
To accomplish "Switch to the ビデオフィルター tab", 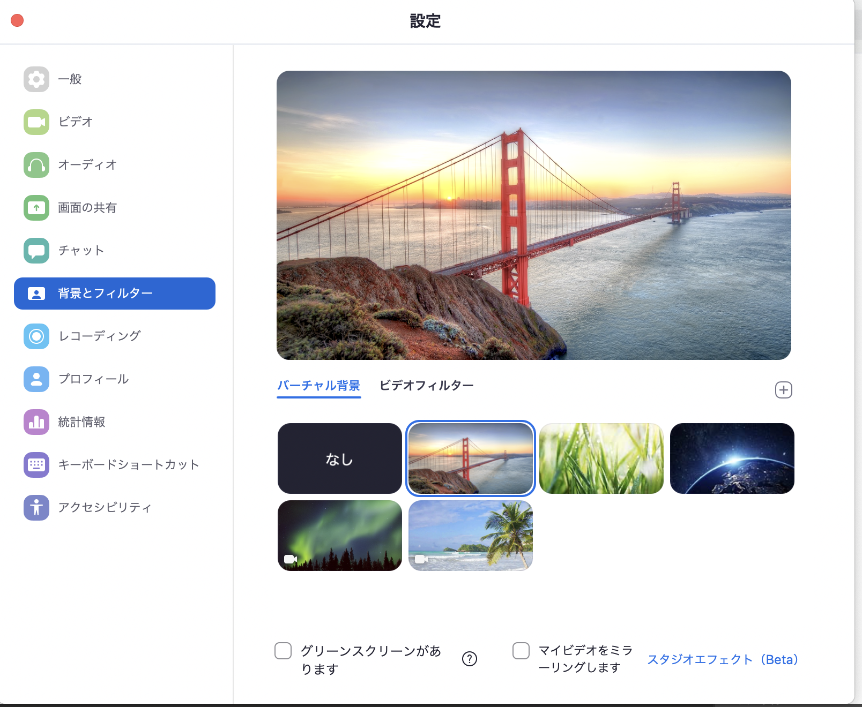I will click(x=426, y=386).
